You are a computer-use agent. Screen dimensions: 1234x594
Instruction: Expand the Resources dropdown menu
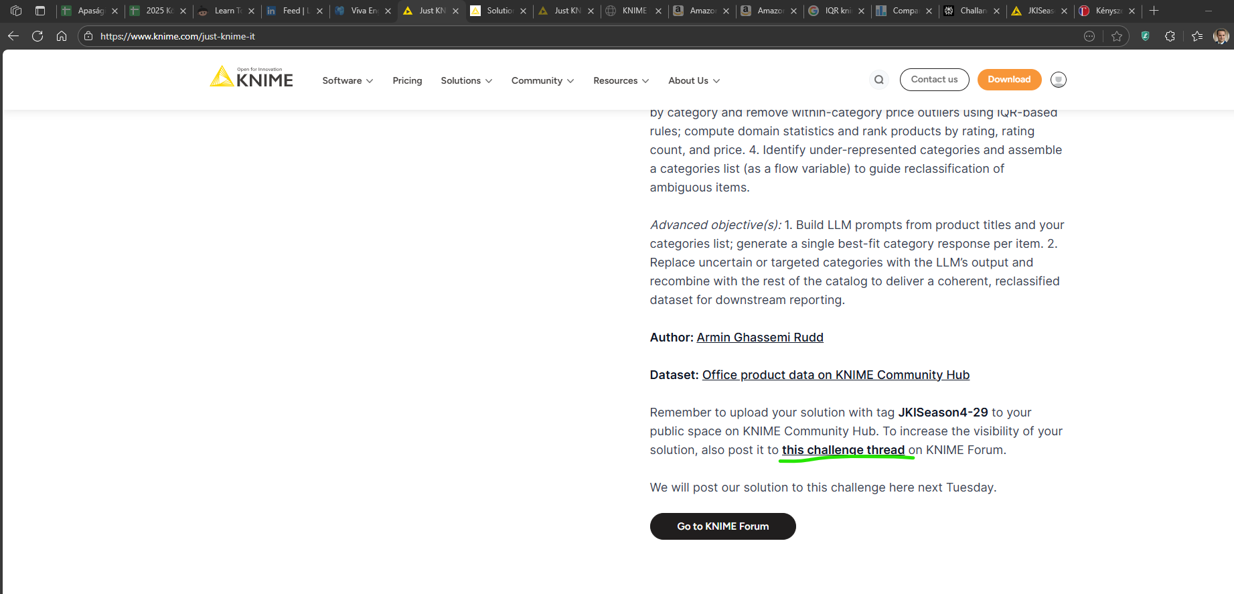621,80
